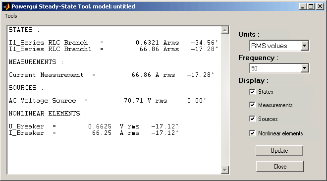Uncheck the Measurements checkbox

(252, 105)
